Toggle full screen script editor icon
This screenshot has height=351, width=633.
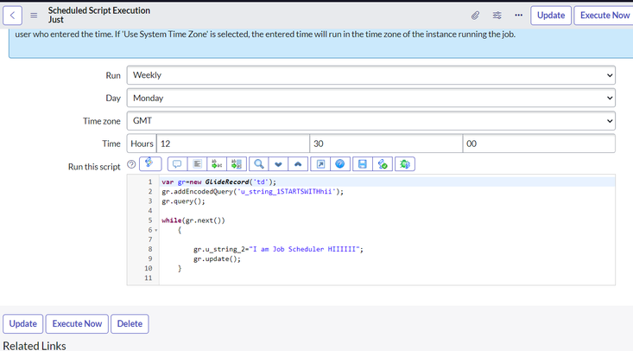point(320,163)
